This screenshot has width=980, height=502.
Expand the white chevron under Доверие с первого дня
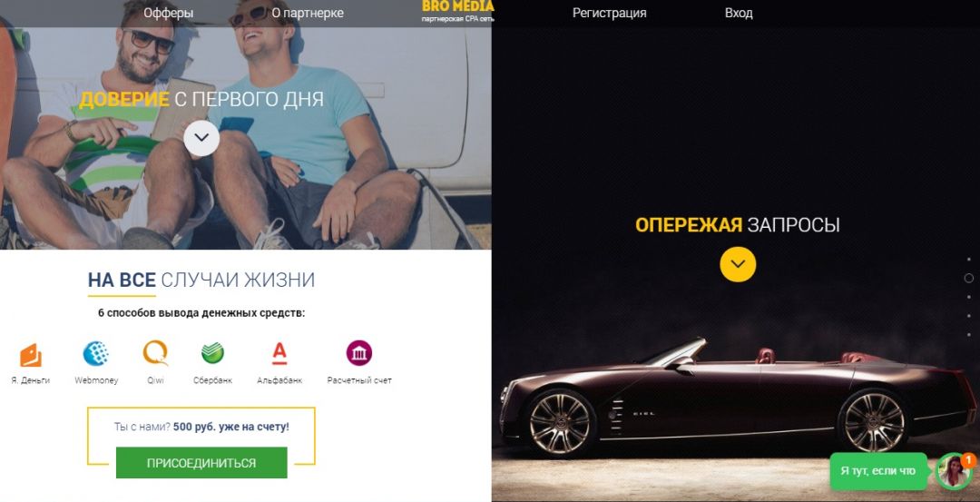[x=201, y=138]
